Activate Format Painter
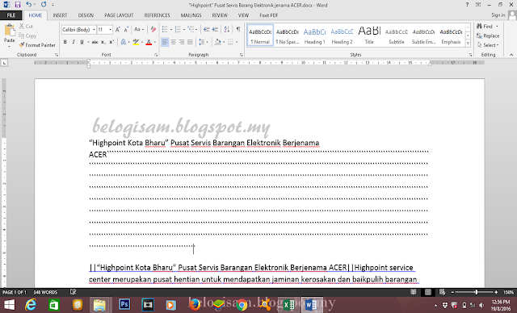This screenshot has height=313, width=517. (36, 44)
